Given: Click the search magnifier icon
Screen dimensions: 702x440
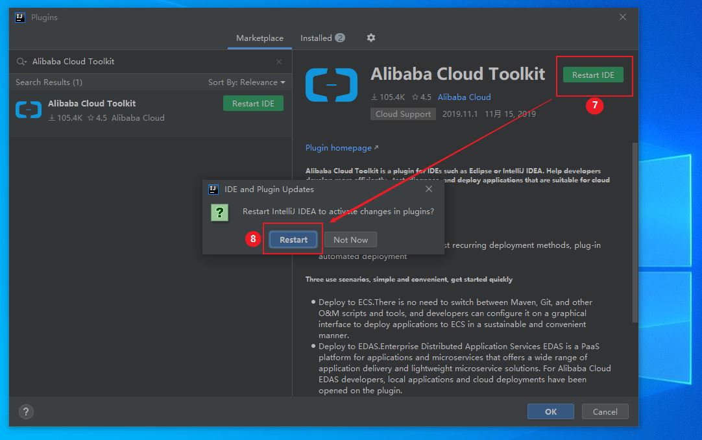Looking at the screenshot, I should click(21, 62).
